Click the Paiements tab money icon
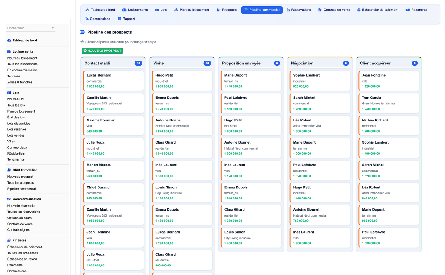 pyautogui.click(x=408, y=10)
